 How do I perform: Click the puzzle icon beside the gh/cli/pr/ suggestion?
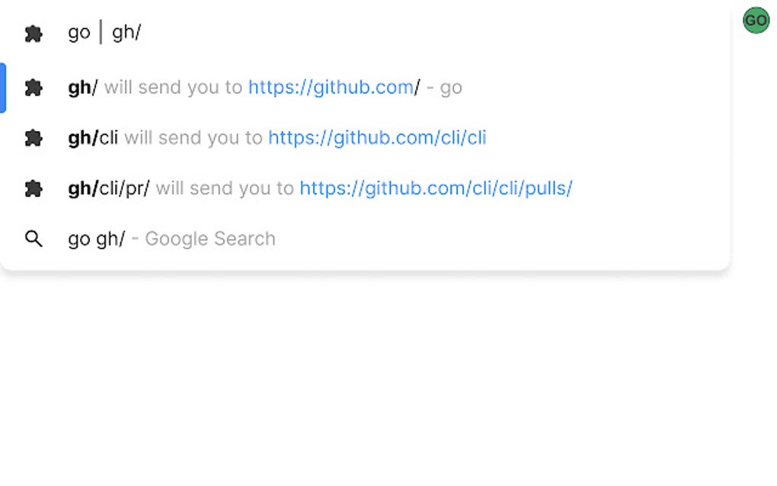pyautogui.click(x=34, y=188)
